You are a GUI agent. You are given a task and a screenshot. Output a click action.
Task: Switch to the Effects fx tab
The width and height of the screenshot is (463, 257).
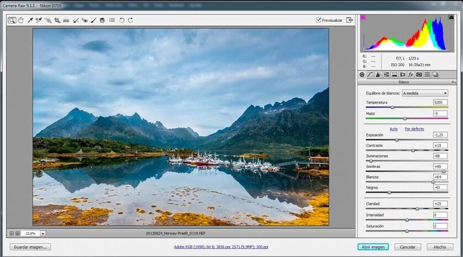[x=411, y=74]
